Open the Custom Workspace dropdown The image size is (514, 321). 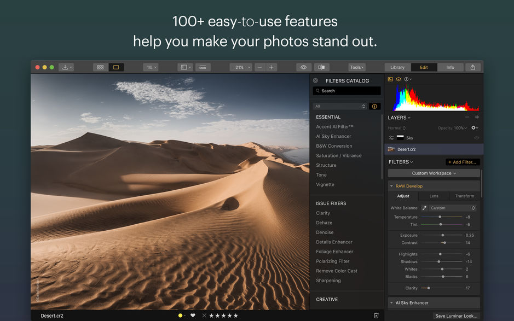433,173
